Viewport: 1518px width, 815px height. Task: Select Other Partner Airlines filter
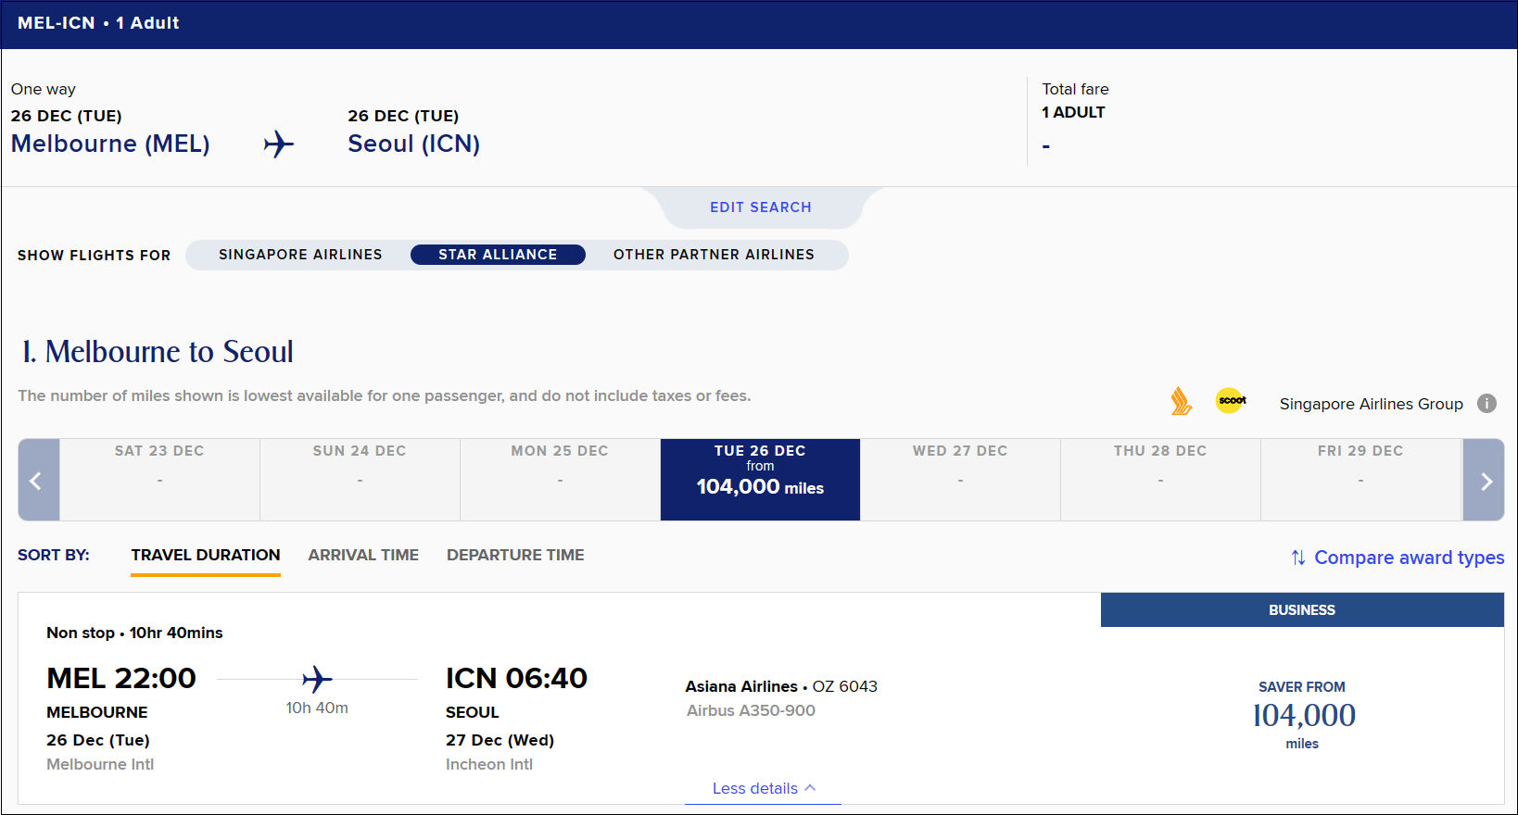[714, 255]
